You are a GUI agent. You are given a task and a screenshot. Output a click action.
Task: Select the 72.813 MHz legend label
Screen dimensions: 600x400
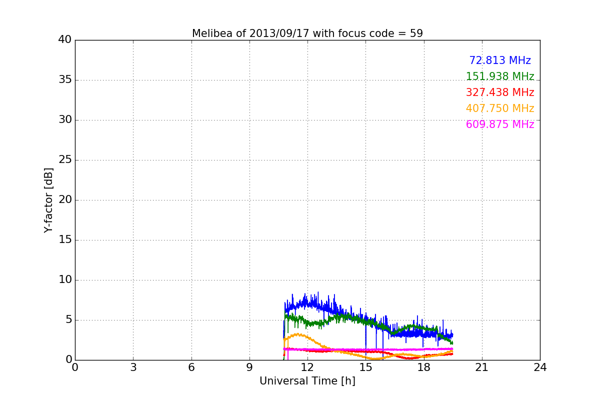[x=500, y=60]
